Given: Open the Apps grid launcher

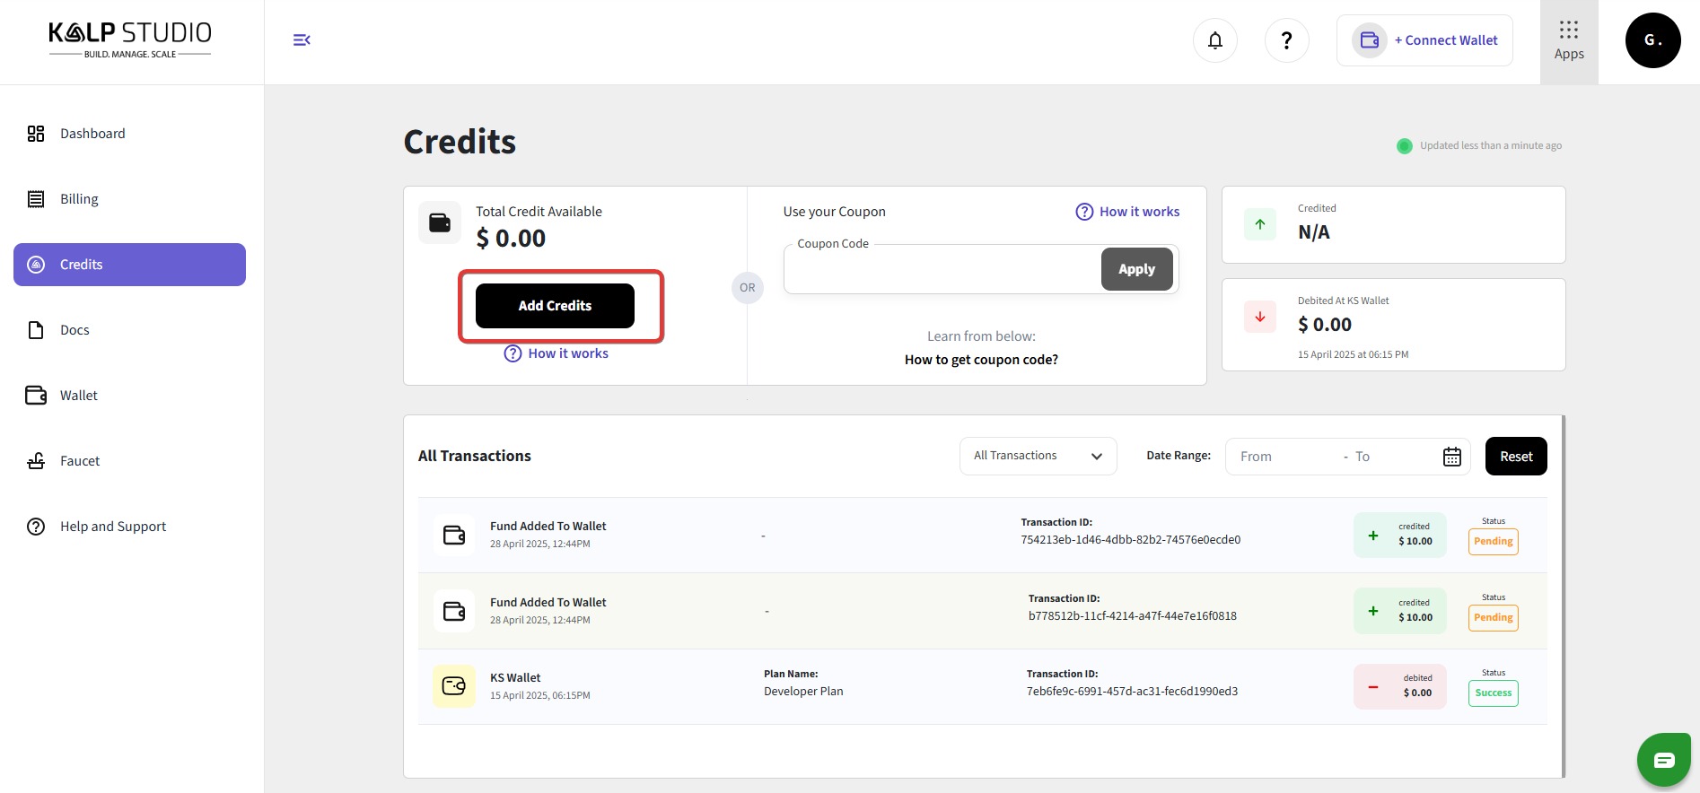Looking at the screenshot, I should (1568, 41).
